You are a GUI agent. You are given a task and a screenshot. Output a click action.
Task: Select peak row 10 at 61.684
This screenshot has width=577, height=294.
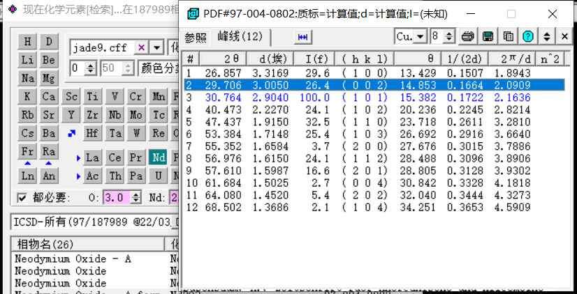374,183
